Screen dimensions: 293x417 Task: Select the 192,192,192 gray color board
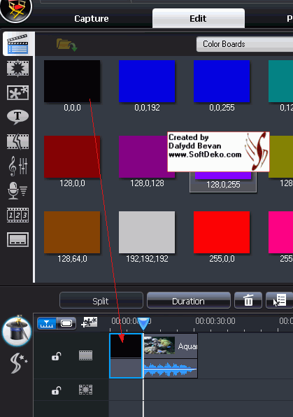(147, 232)
